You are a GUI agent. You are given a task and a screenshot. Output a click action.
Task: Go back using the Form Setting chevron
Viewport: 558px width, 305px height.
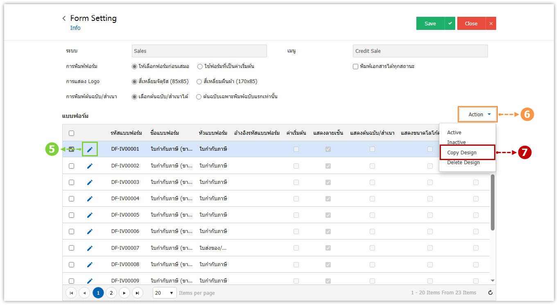[x=64, y=18]
